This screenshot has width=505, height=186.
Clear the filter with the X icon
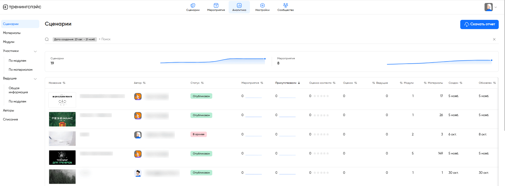click(x=494, y=39)
